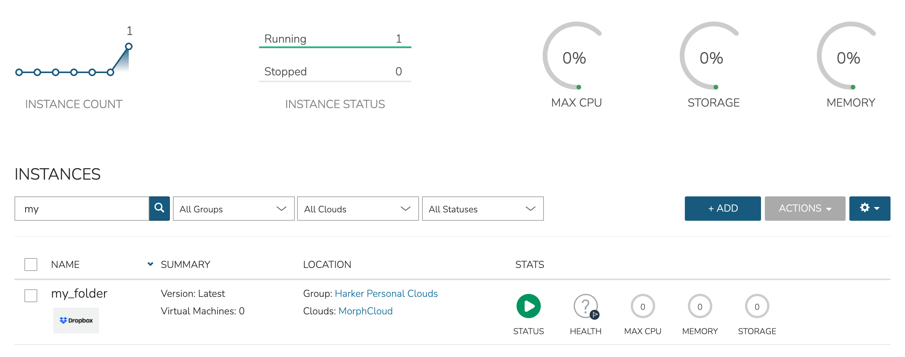This screenshot has height=357, width=905.
Task: Expand the All Groups dropdown
Action: tap(233, 209)
